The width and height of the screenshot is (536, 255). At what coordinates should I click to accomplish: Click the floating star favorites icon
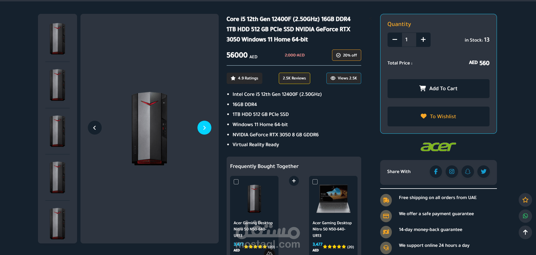525,200
